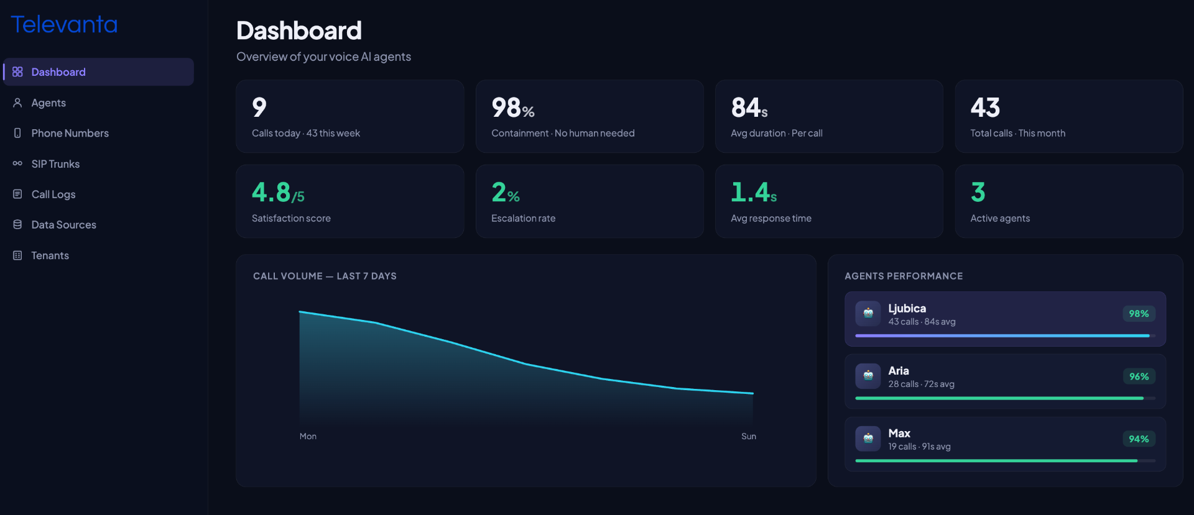Click the Sun axis label on chart

point(749,437)
